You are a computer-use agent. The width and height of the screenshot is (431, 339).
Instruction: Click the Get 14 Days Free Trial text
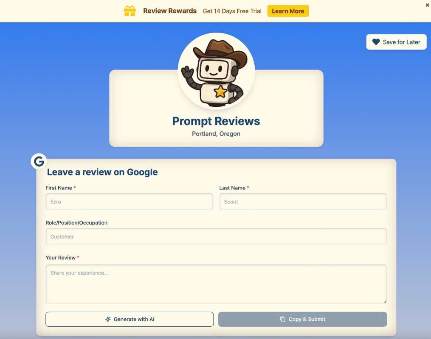(x=232, y=11)
